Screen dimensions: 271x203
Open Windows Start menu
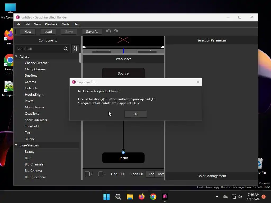[106, 197]
